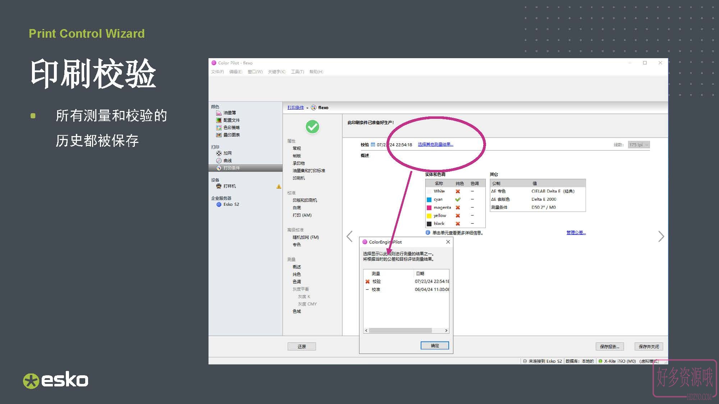Click yellow red cross solid result
This screenshot has height=404, width=719.
click(458, 215)
